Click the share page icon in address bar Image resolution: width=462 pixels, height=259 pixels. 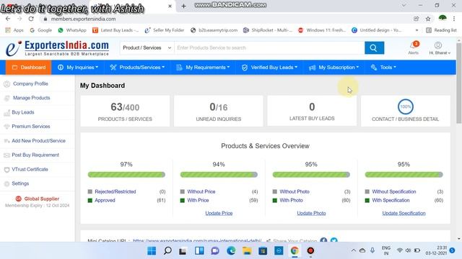(416, 19)
